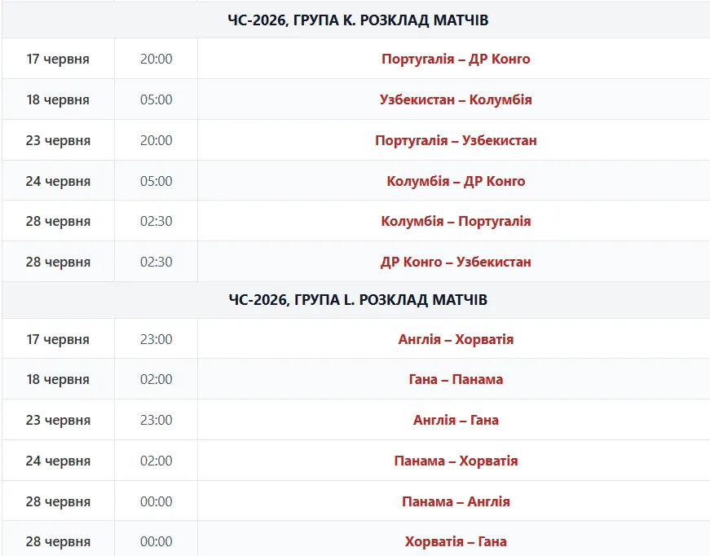The height and width of the screenshot is (556, 710).
Task: Select the Колумбія – Португалія match link
Action: [x=456, y=221]
